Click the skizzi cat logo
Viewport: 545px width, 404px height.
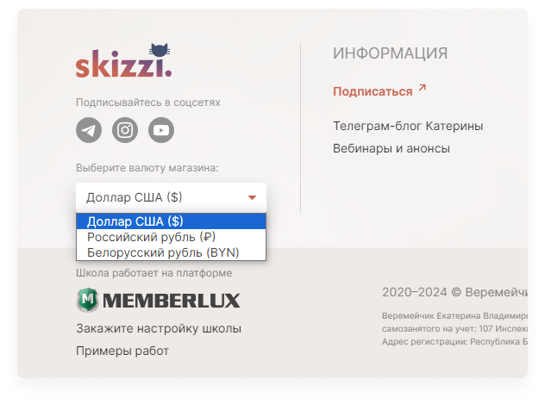(x=123, y=60)
